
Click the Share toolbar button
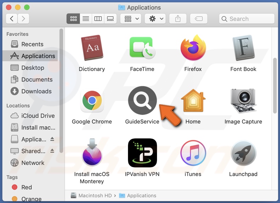(178, 19)
